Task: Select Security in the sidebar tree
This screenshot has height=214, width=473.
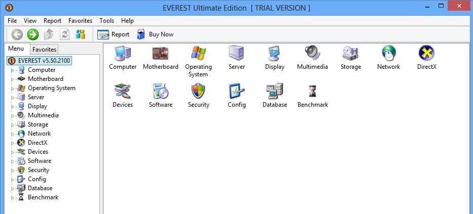Action: [x=39, y=170]
